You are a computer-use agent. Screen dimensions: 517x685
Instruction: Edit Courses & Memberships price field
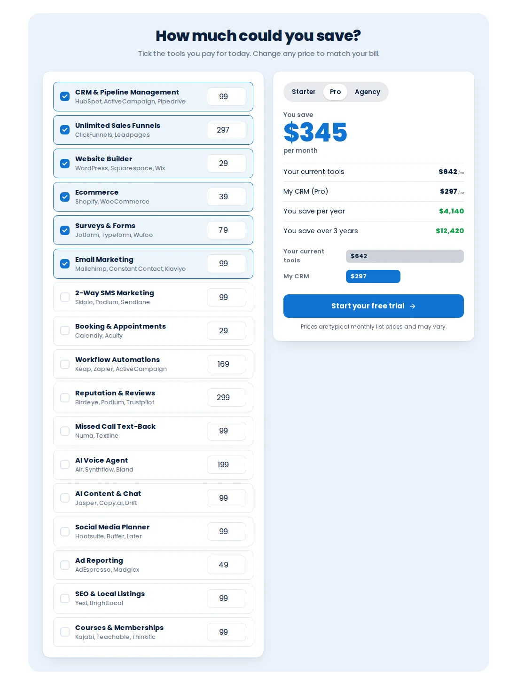(227, 632)
